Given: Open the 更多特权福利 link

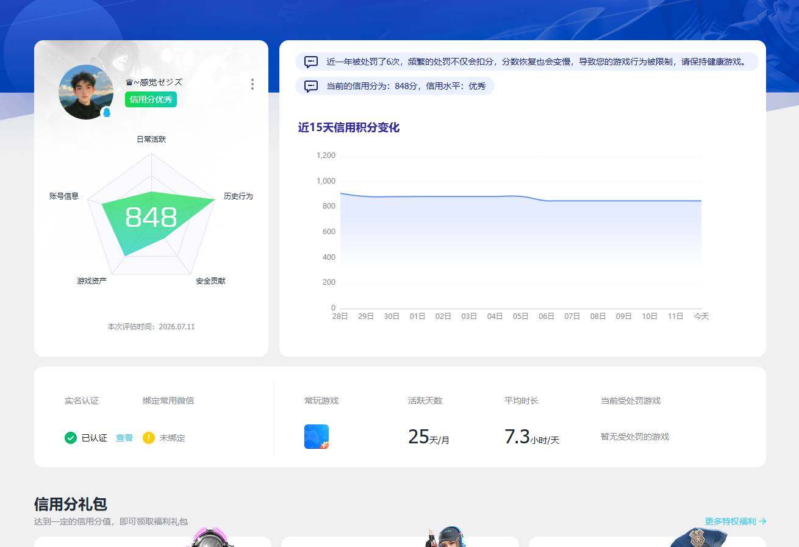Looking at the screenshot, I should pos(736,521).
